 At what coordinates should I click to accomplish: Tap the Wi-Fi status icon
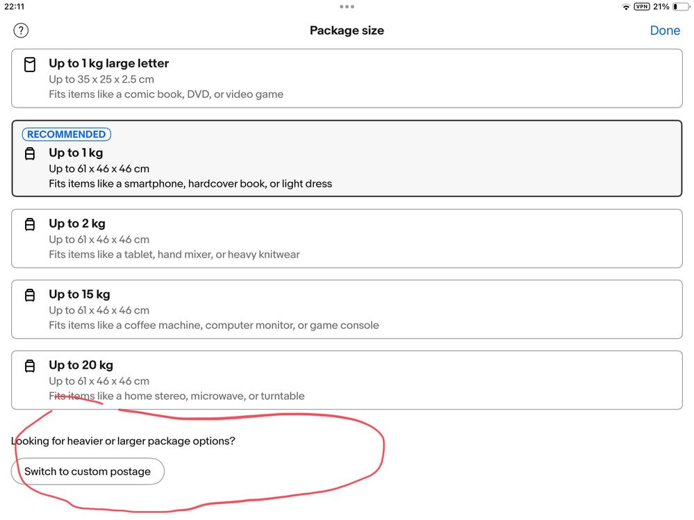(626, 7)
